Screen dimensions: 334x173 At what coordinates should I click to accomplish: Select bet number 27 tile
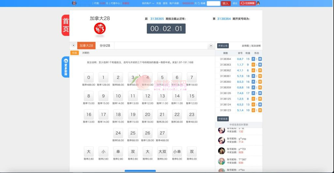[162, 133]
